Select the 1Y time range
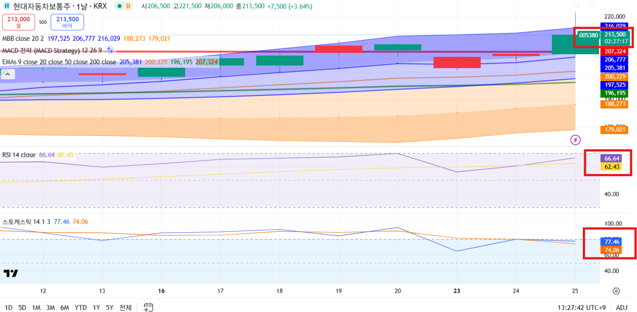The image size is (637, 312). [x=96, y=308]
